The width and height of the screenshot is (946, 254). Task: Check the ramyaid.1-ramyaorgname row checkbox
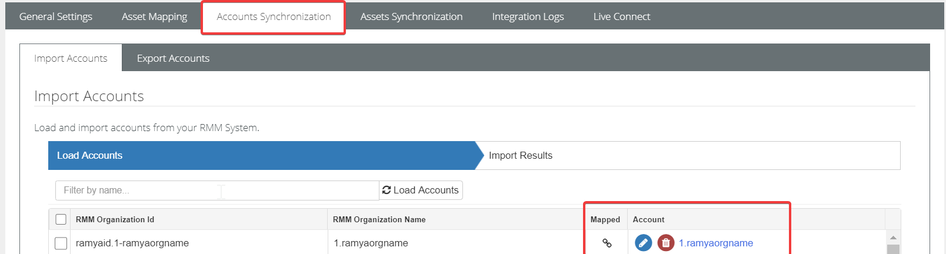click(61, 243)
